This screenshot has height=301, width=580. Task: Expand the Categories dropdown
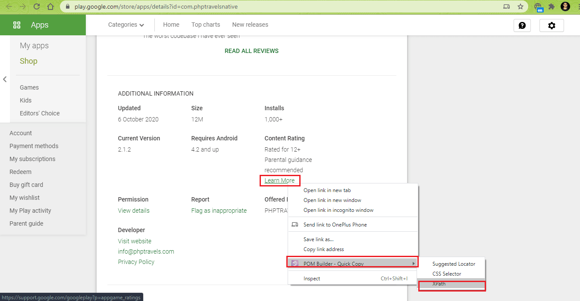coord(126,25)
